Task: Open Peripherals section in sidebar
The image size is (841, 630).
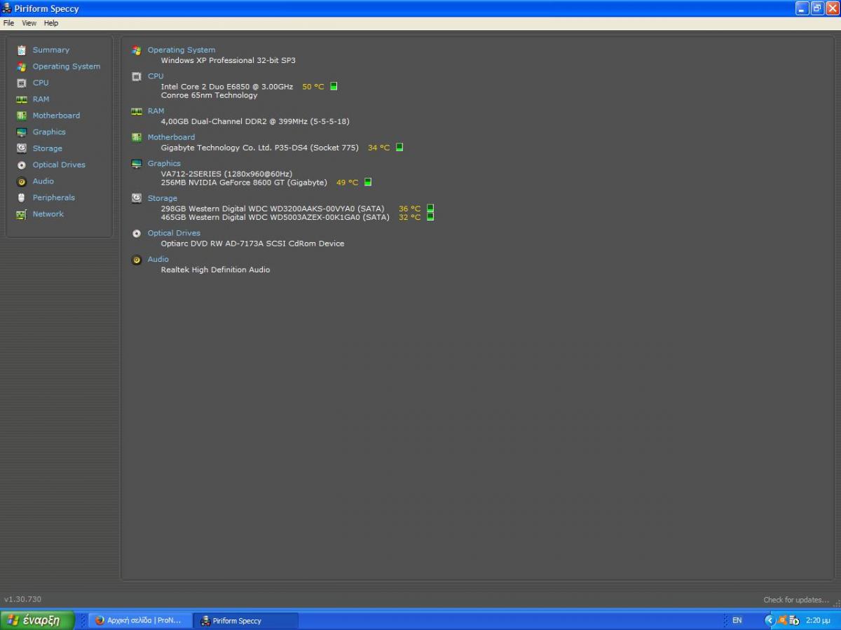Action: coord(53,197)
